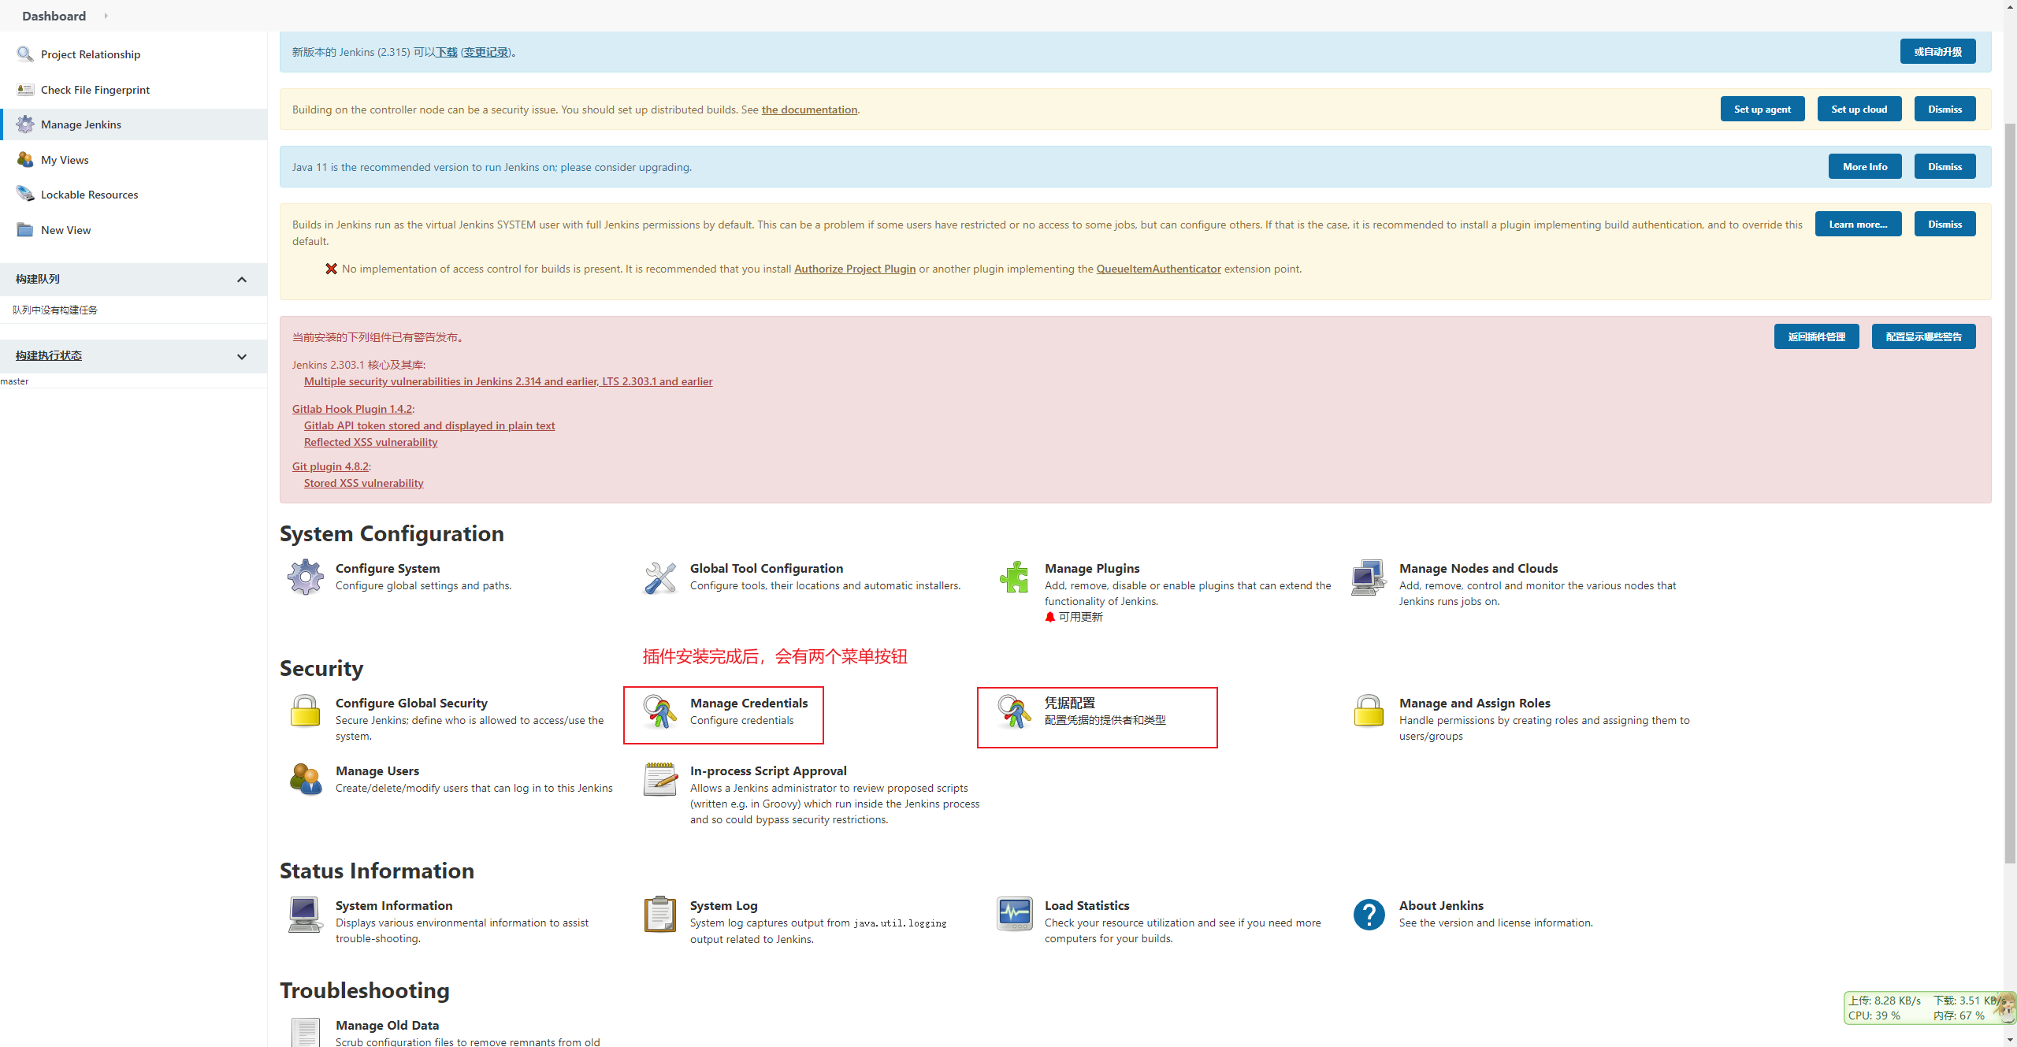Click the Check File Fingerprint icon

pos(25,90)
